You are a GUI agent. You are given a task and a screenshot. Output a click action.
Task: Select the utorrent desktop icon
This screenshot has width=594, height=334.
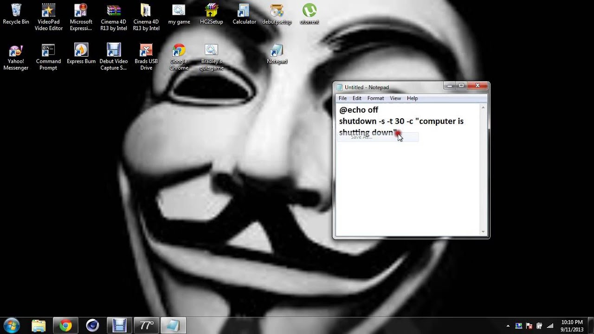(310, 14)
